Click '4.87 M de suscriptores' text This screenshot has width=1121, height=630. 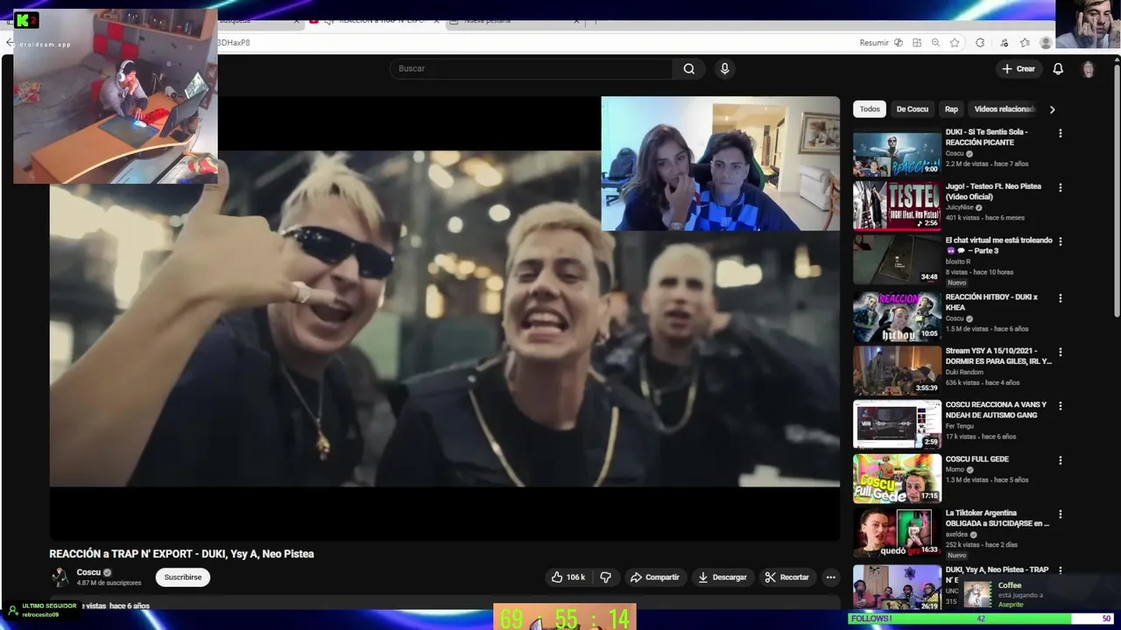point(109,583)
